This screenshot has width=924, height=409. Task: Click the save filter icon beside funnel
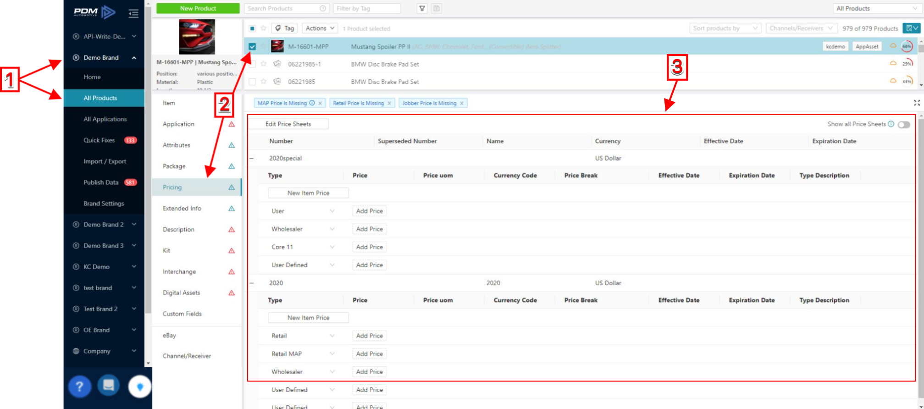click(437, 8)
